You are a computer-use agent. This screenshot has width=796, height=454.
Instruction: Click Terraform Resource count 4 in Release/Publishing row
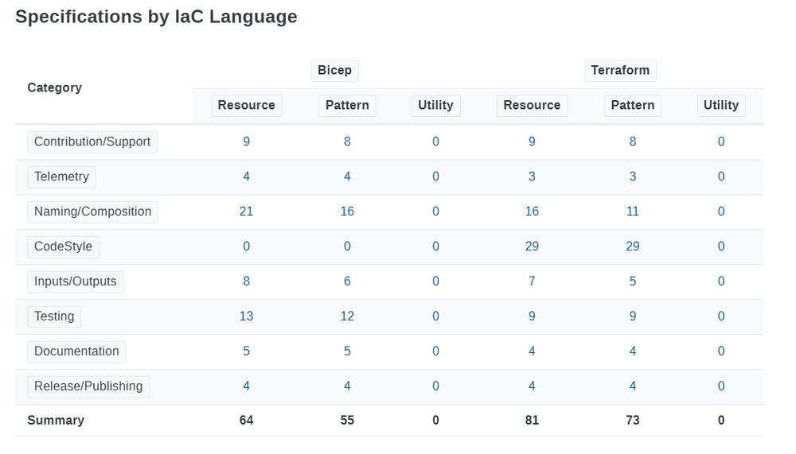tap(532, 387)
